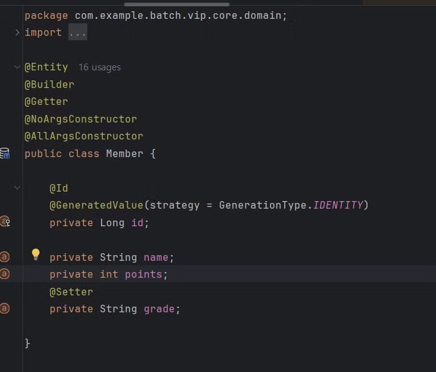The height and width of the screenshot is (372, 436).
Task: Click the @Getter annotation
Action: pyautogui.click(x=46, y=102)
